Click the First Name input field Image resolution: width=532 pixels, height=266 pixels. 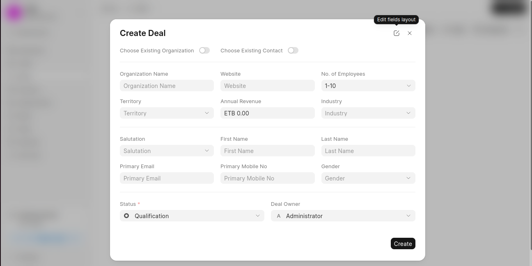(267, 151)
